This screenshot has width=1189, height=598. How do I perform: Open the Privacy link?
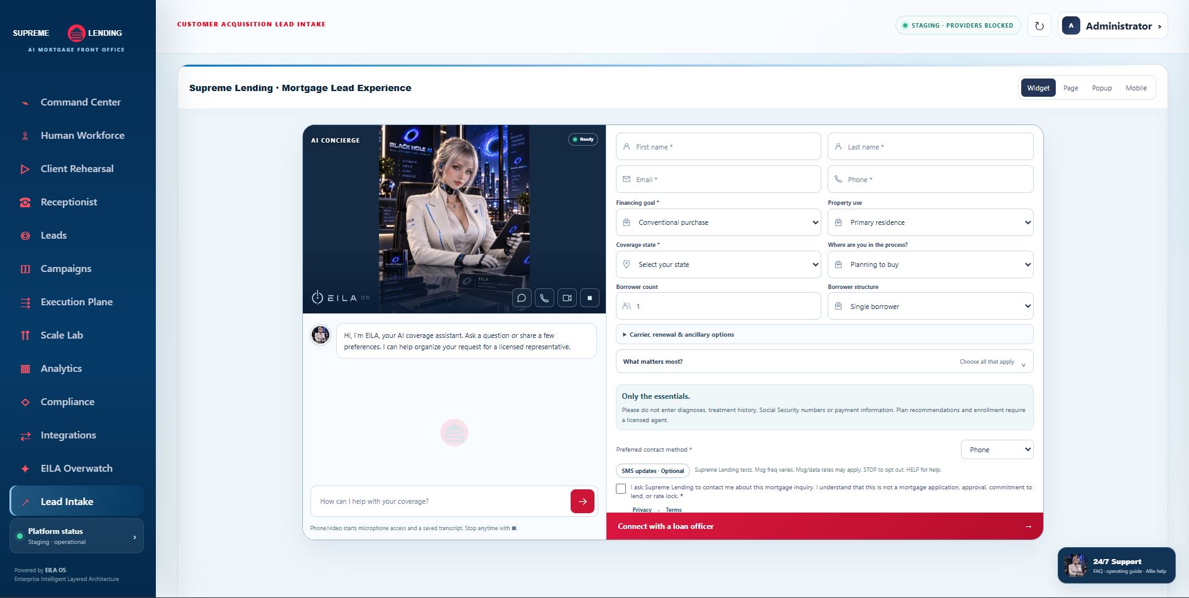point(642,509)
